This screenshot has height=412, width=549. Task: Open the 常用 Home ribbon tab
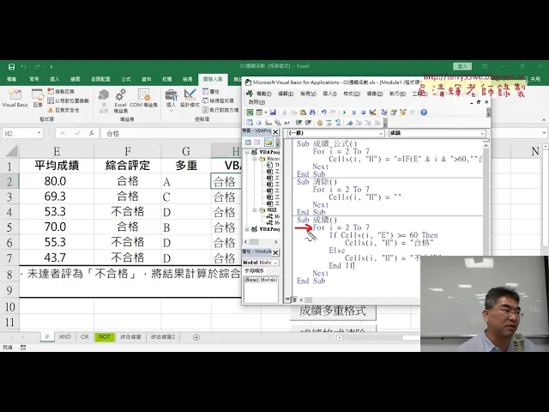pyautogui.click(x=34, y=79)
